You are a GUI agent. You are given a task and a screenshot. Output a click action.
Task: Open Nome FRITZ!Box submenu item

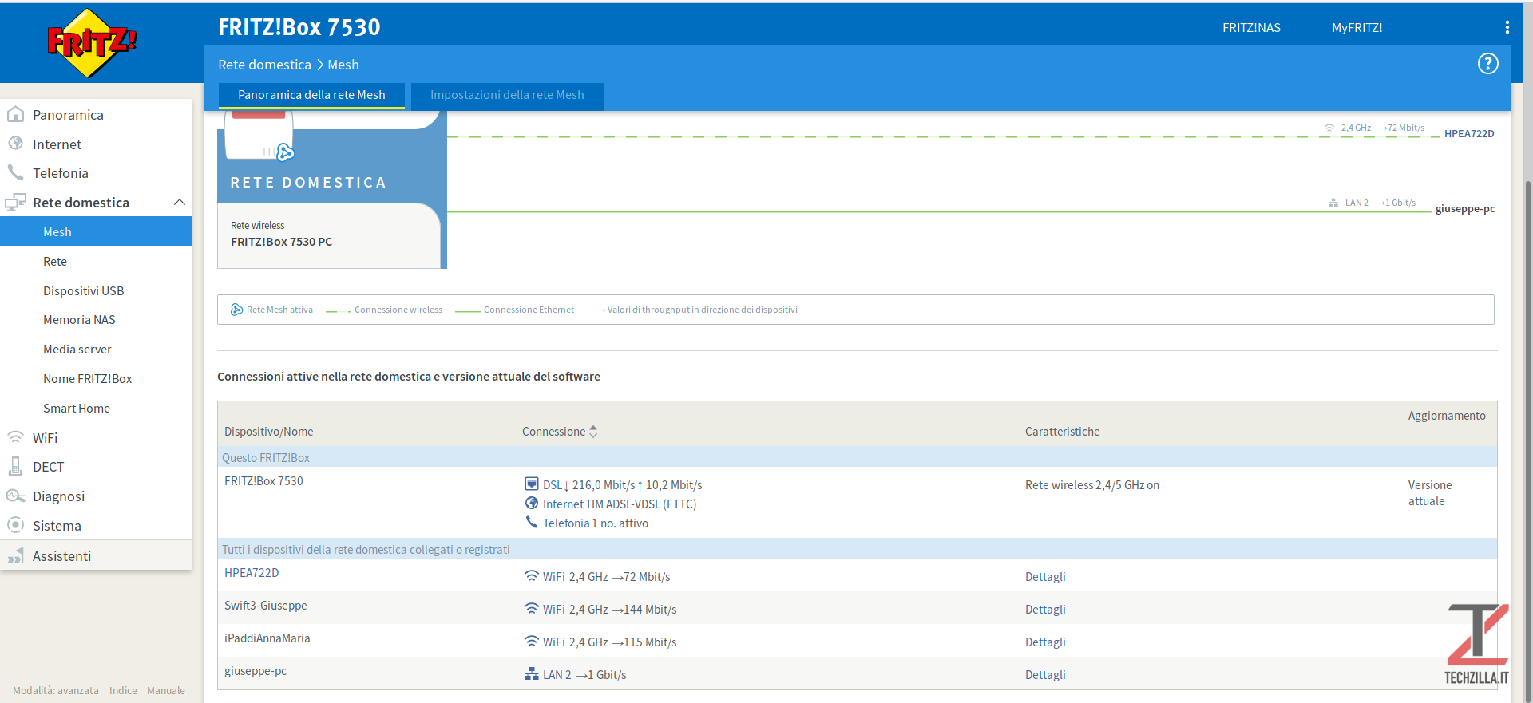87,378
